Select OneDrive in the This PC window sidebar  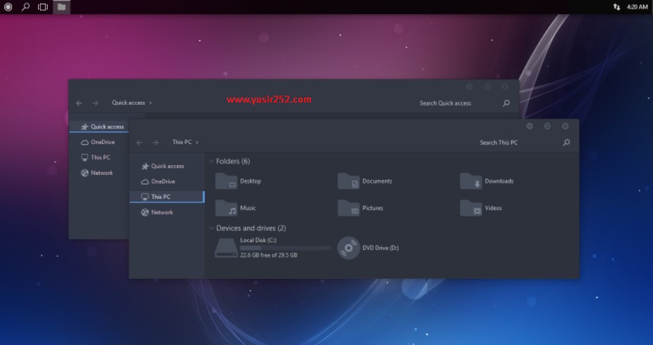click(x=167, y=181)
